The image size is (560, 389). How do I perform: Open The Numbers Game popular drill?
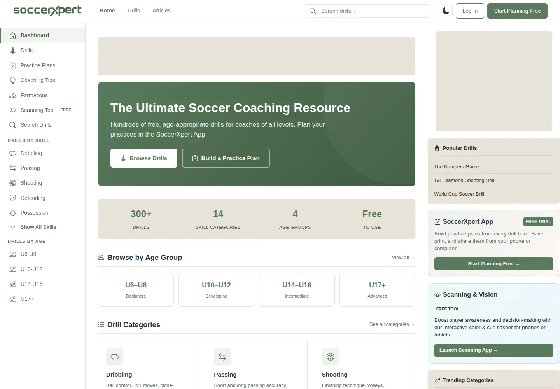457,167
